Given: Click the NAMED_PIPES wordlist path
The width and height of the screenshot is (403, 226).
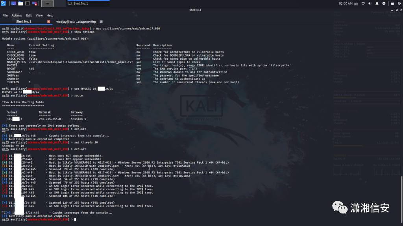Looking at the screenshot, I should pos(81,62).
